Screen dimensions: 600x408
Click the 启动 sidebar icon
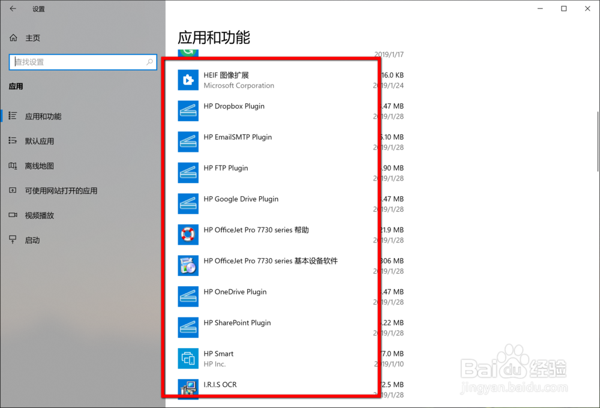13,239
